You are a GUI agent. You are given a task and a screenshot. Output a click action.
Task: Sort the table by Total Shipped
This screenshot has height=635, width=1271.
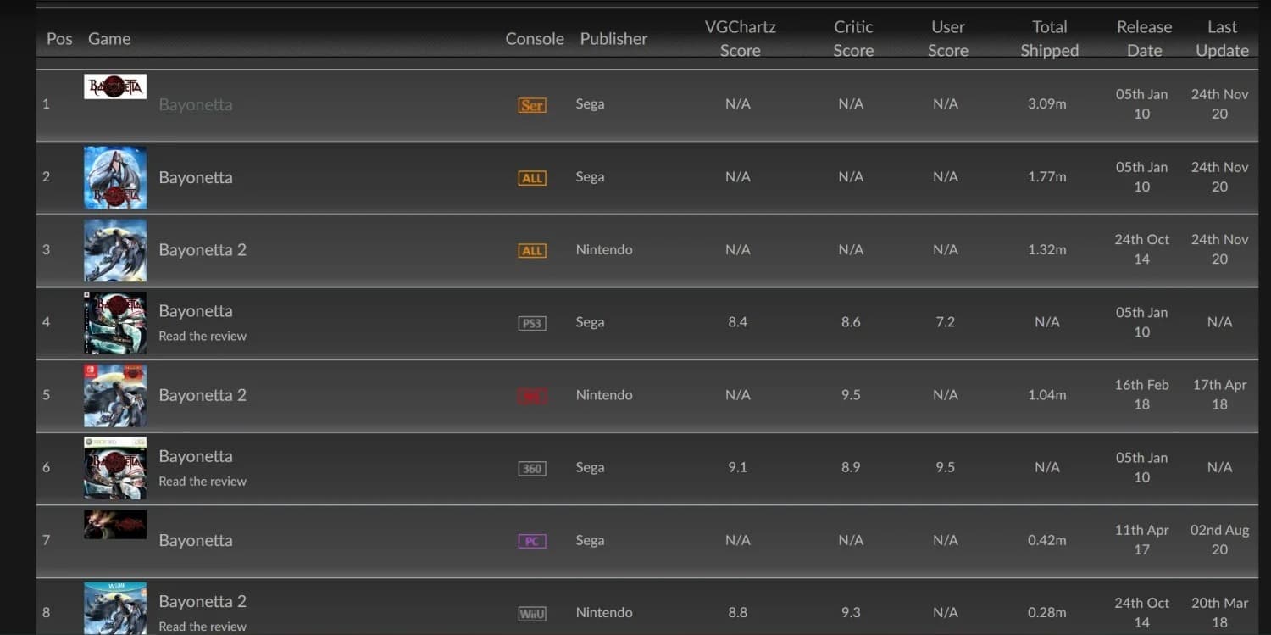1049,39
